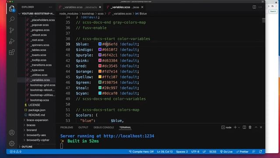Open _placeholders.scss in explorer
The image size is (280, 158).
tap(42, 20)
